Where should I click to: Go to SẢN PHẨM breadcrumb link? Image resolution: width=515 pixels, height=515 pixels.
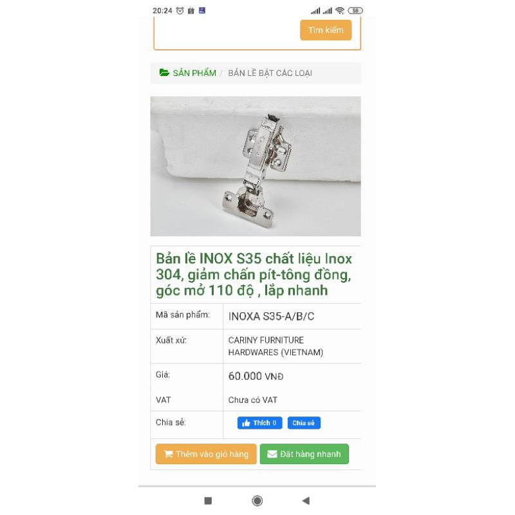click(x=194, y=73)
